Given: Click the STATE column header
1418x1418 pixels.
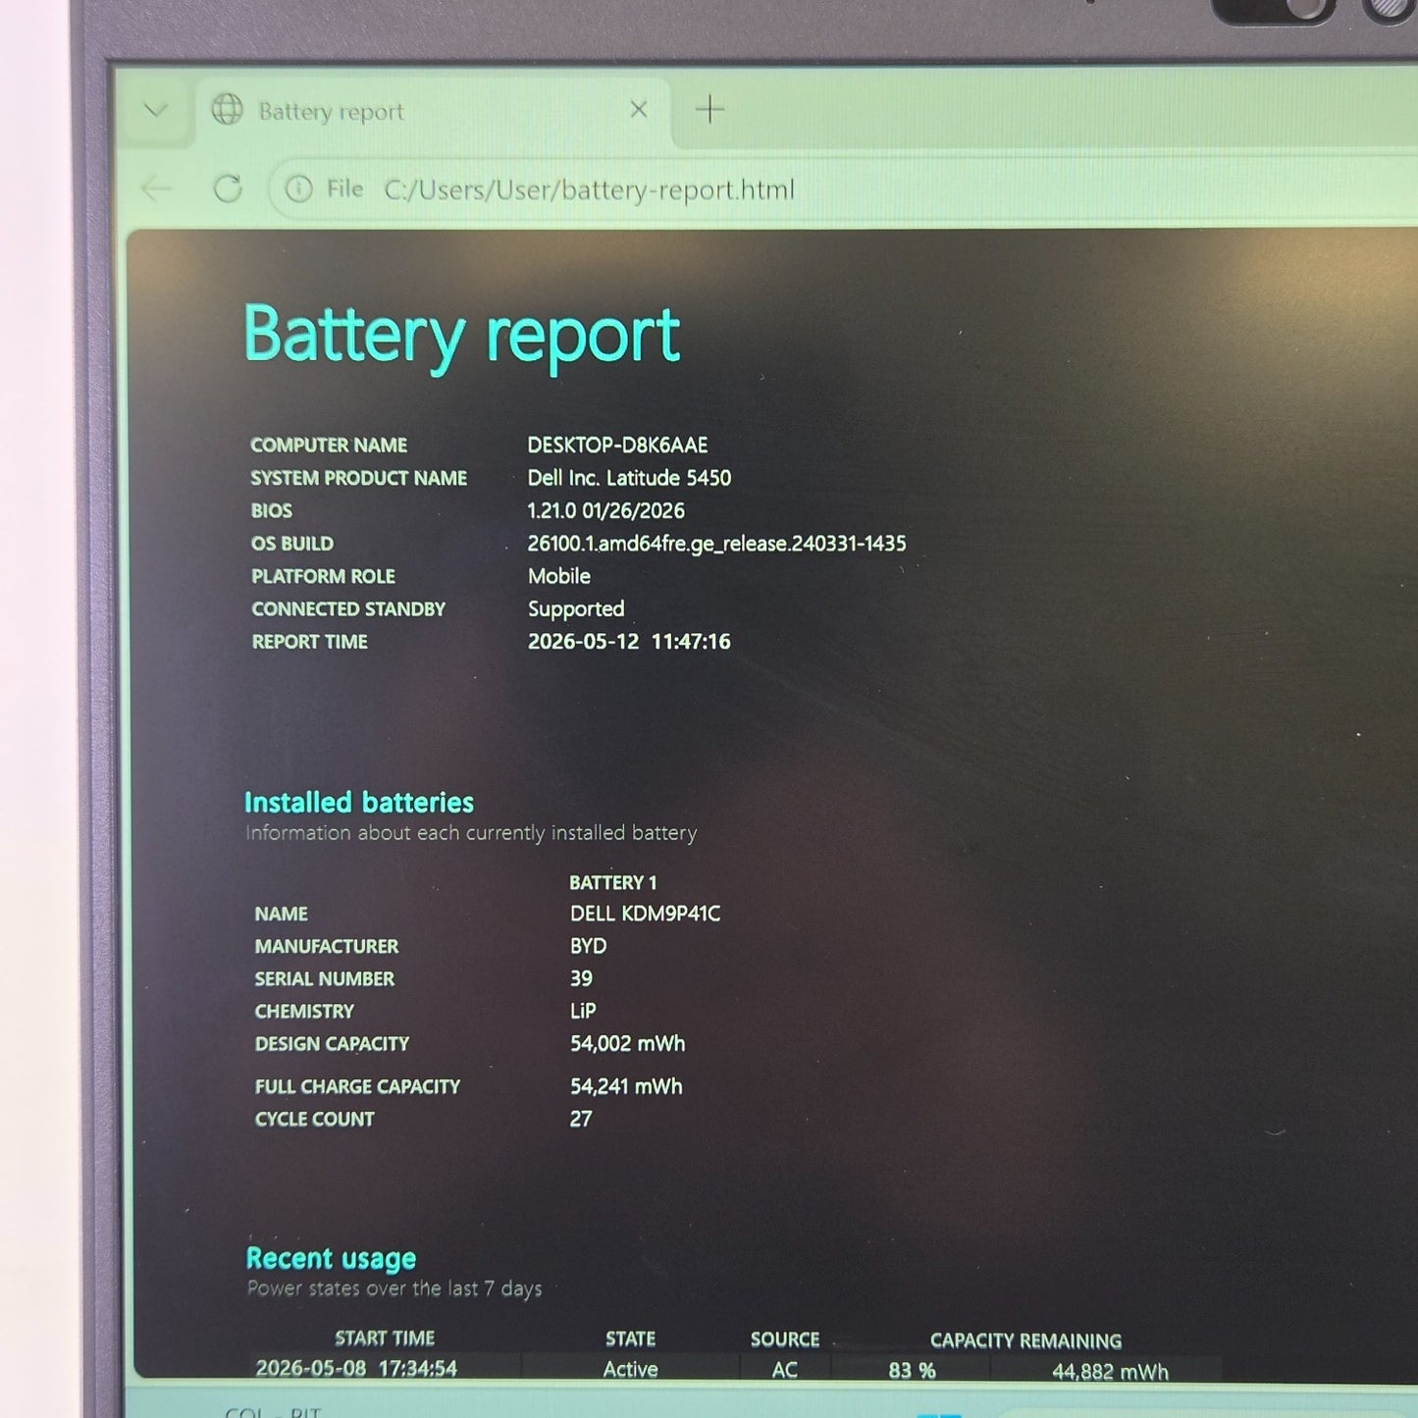Looking at the screenshot, I should coord(630,1339).
